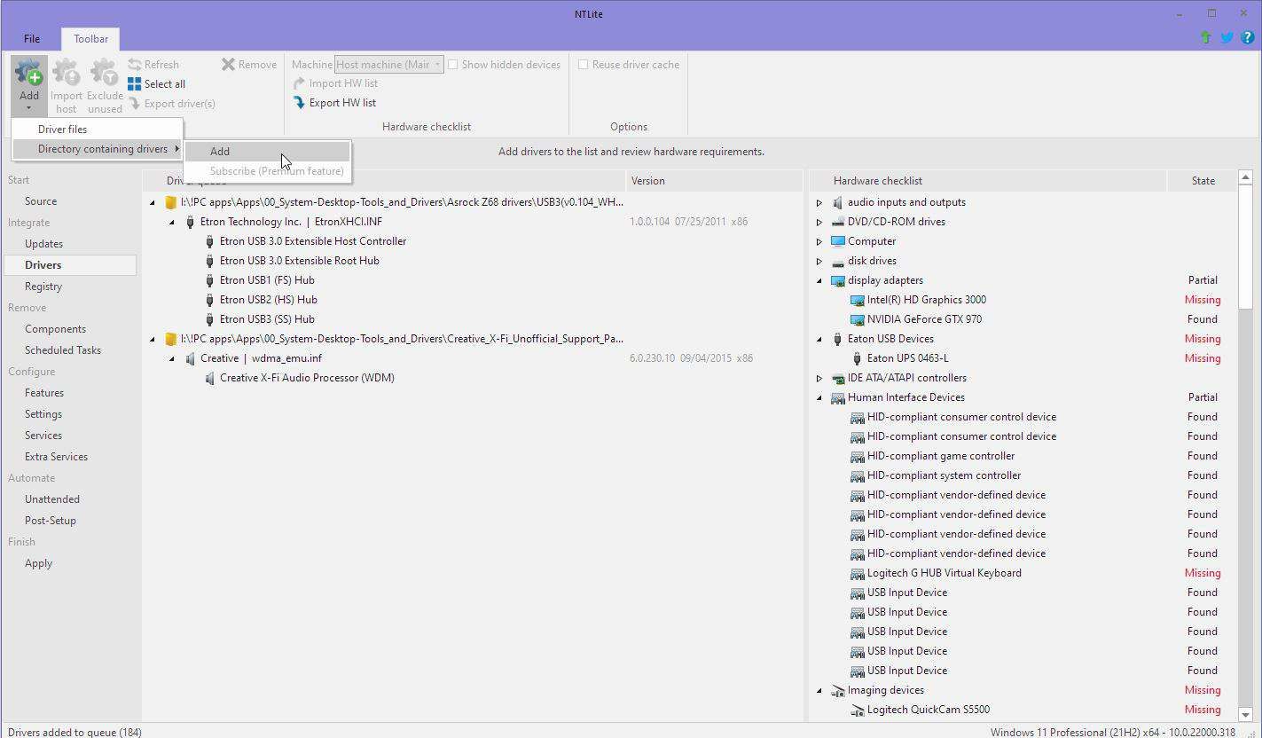Select HID-compliant system controller row
This screenshot has height=738, width=1262.
coord(944,475)
